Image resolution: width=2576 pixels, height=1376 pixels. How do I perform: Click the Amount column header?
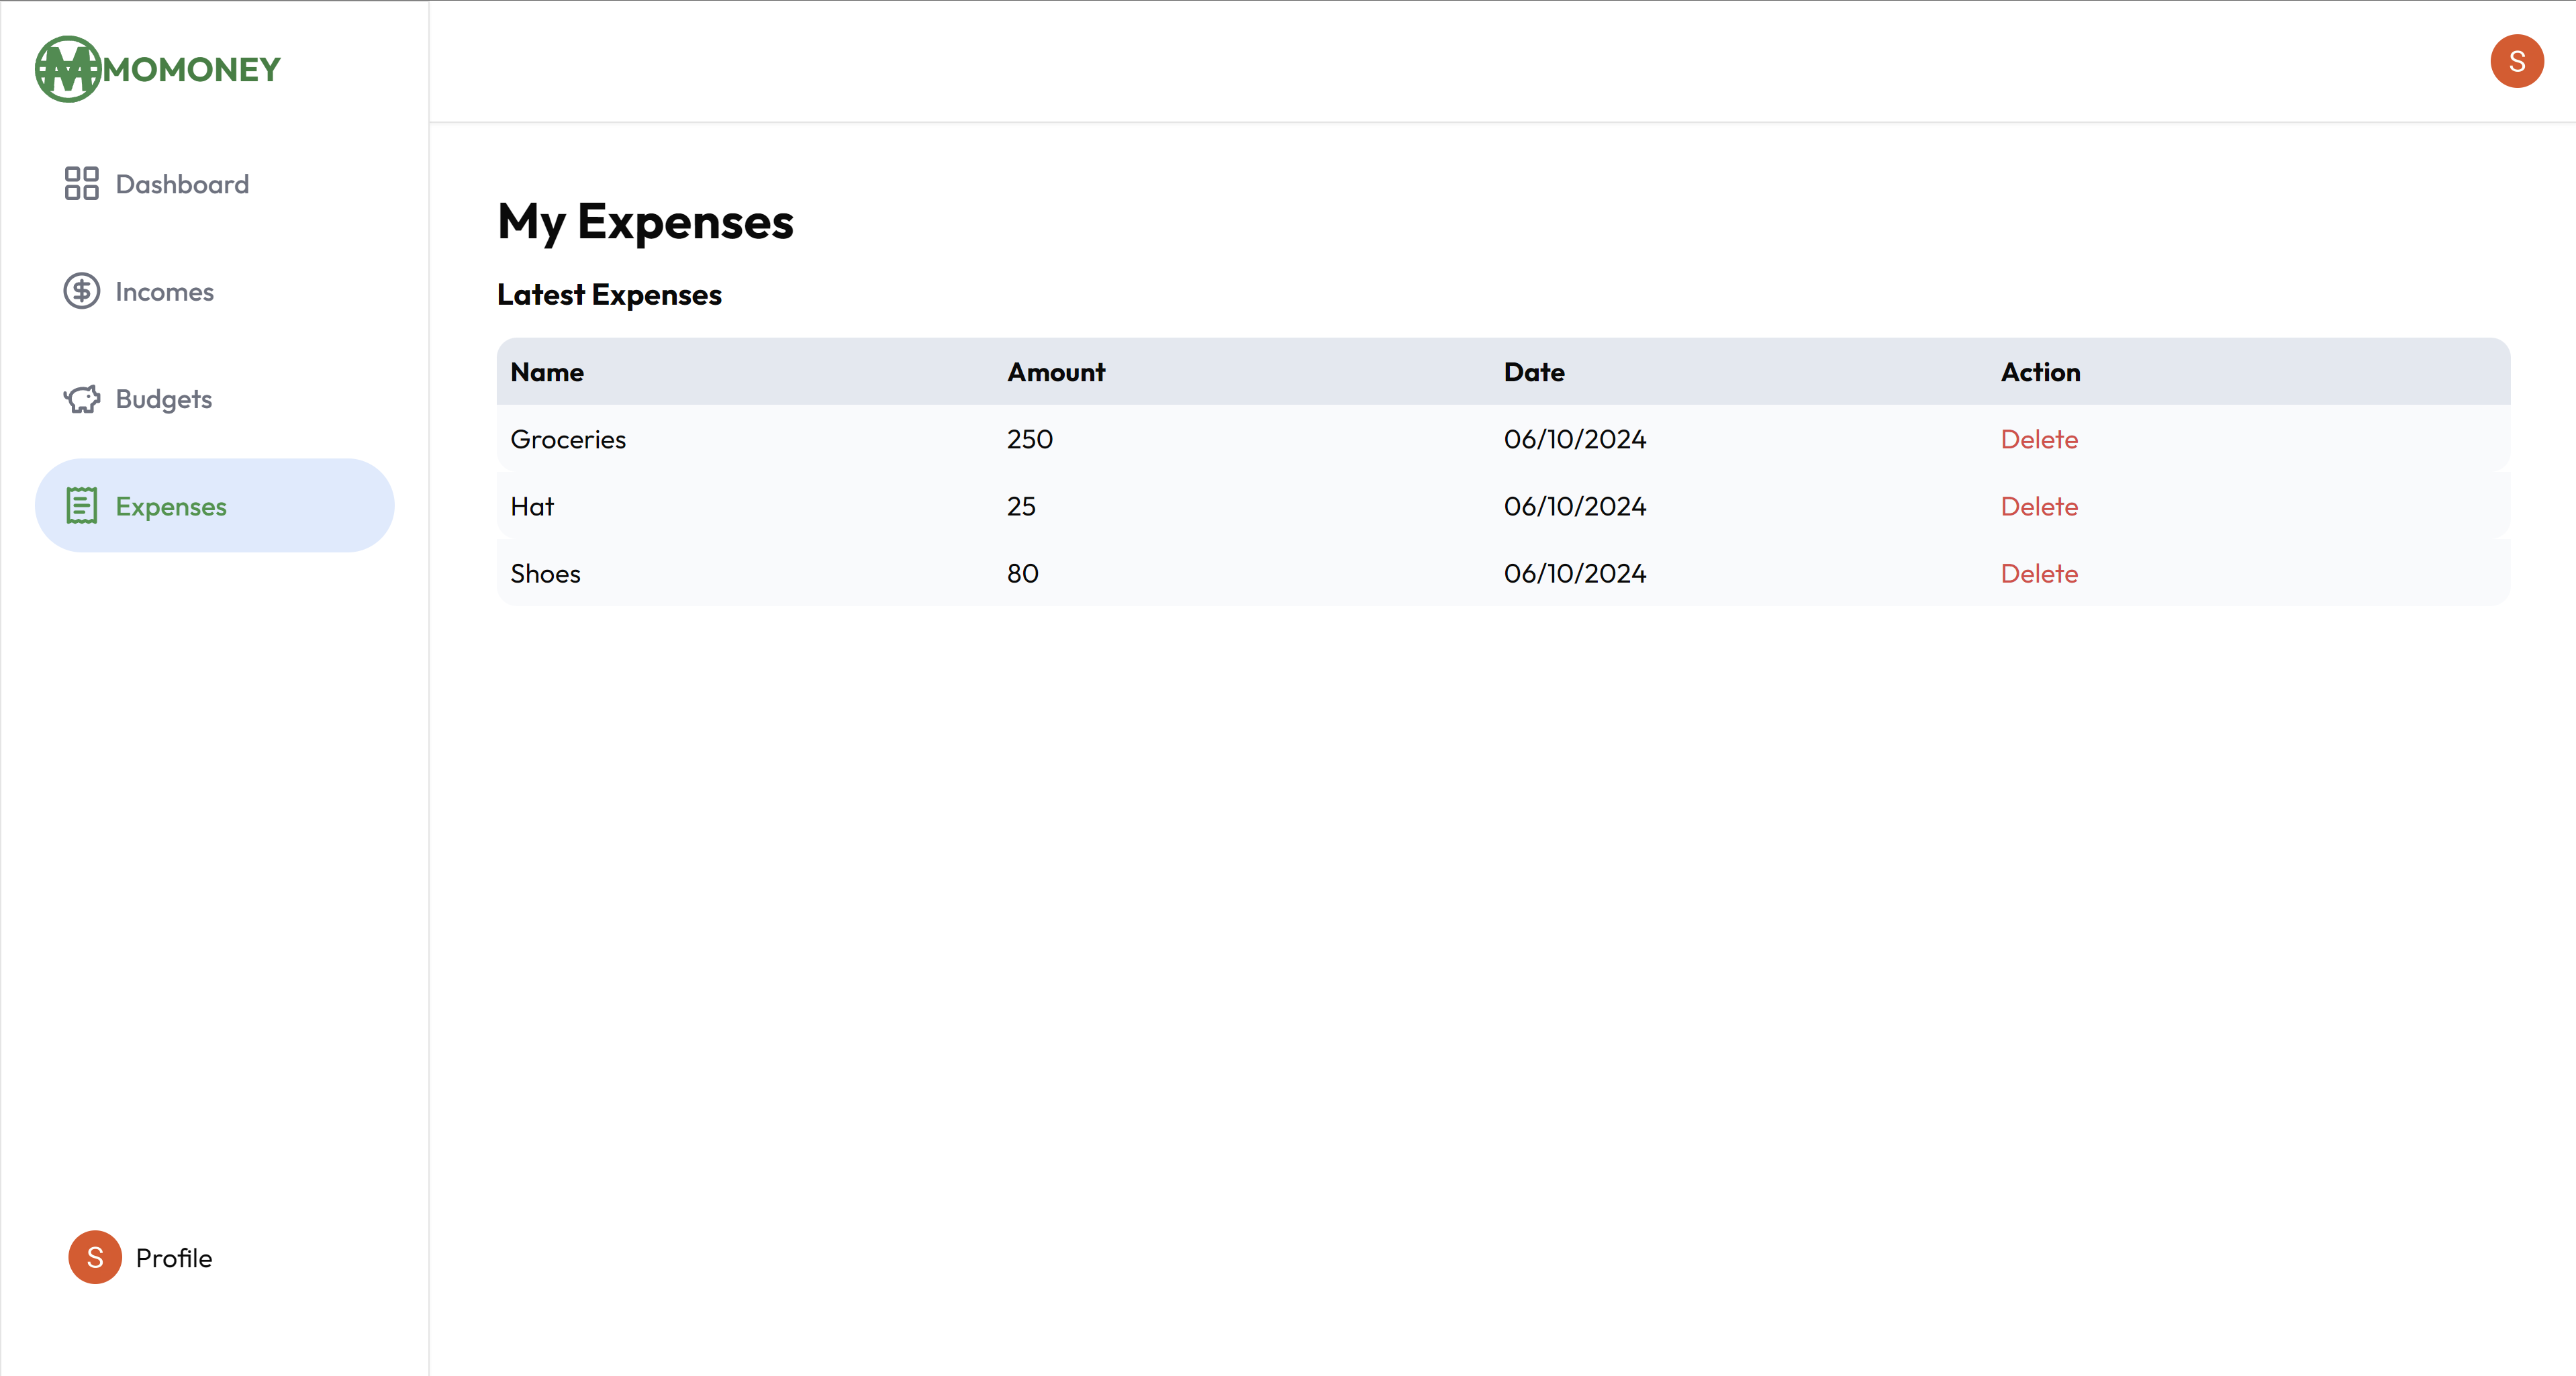(1055, 372)
